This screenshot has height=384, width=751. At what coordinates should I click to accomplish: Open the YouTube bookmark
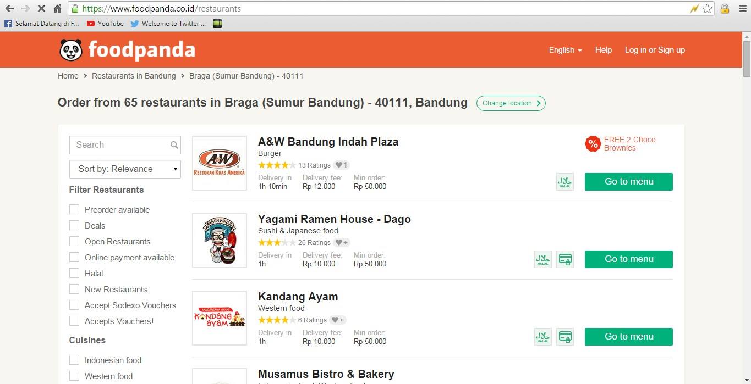[x=105, y=24]
